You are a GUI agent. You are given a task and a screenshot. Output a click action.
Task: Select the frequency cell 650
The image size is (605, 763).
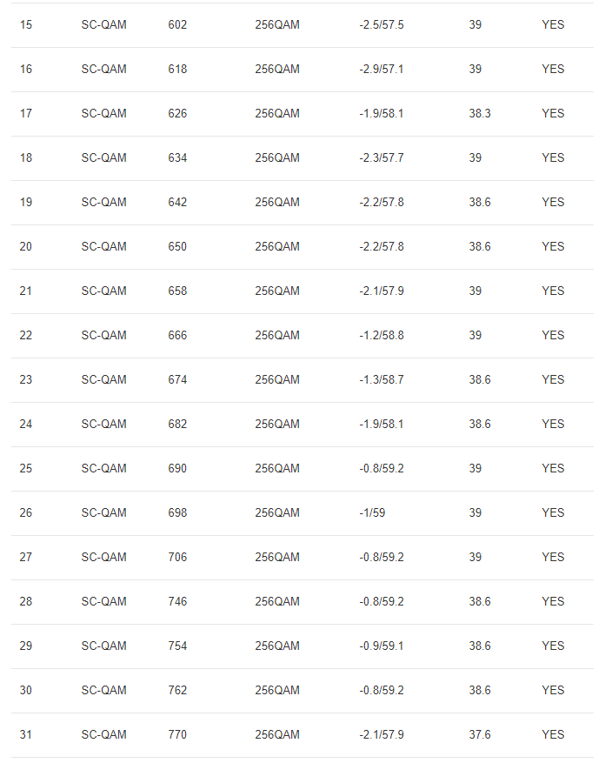click(x=177, y=247)
